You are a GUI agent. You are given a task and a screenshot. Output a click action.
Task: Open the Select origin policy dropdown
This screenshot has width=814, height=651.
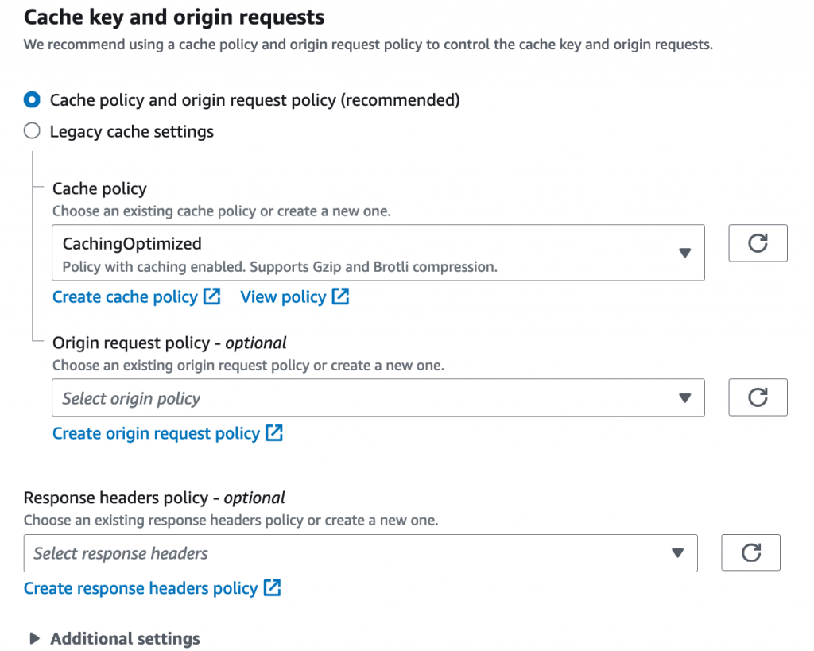378,398
